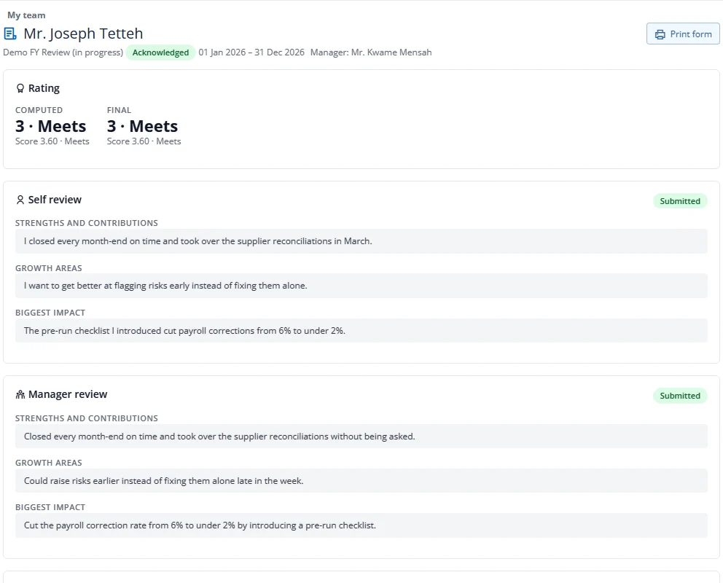Click the printer icon on Print form
Viewport: 723px width, 583px height.
coord(660,34)
